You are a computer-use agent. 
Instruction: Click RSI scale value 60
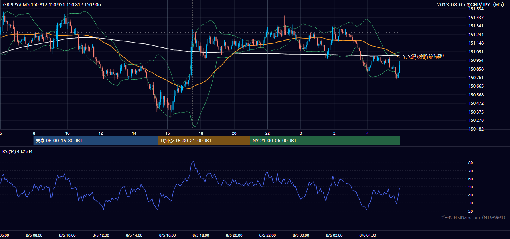click(x=471, y=179)
